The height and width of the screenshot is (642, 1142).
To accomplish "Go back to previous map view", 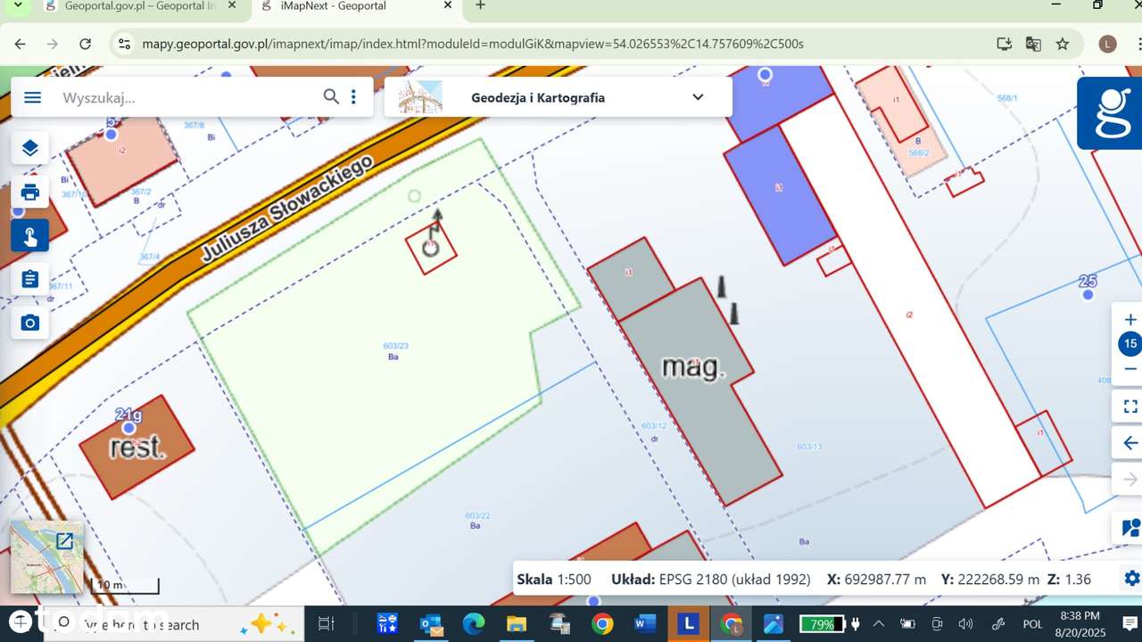I will pyautogui.click(x=1130, y=443).
